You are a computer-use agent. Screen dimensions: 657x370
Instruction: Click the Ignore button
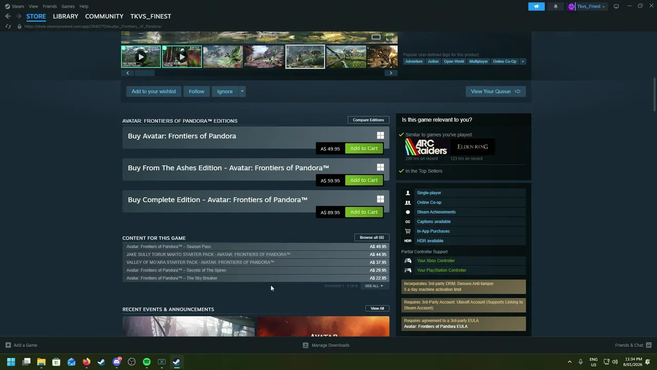coord(225,91)
